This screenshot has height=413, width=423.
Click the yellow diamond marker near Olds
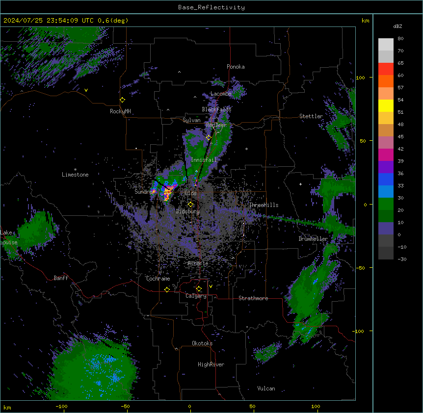click(x=191, y=205)
